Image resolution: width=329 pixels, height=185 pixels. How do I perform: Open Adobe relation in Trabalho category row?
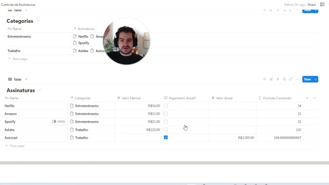point(81,51)
